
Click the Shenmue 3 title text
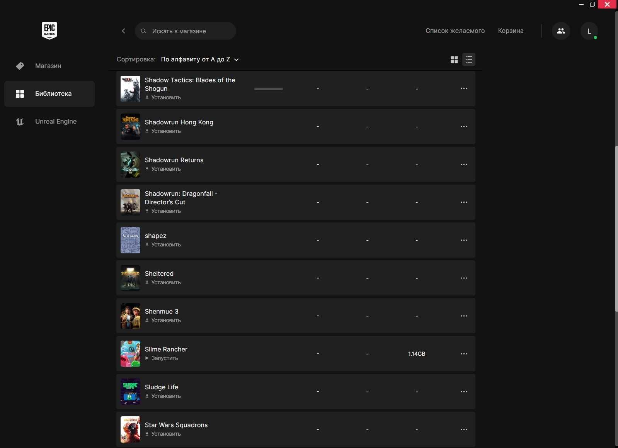[x=162, y=311]
